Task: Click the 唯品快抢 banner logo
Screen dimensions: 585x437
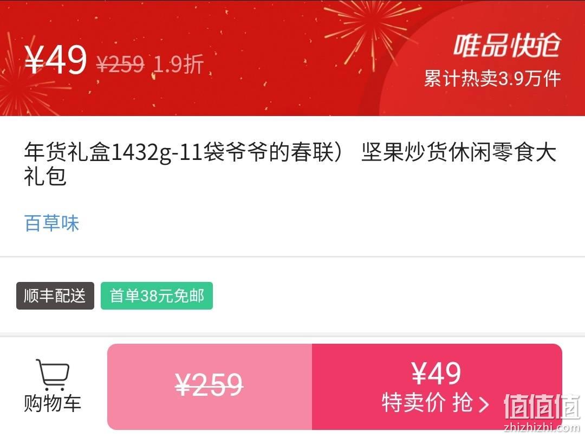Action: [507, 46]
